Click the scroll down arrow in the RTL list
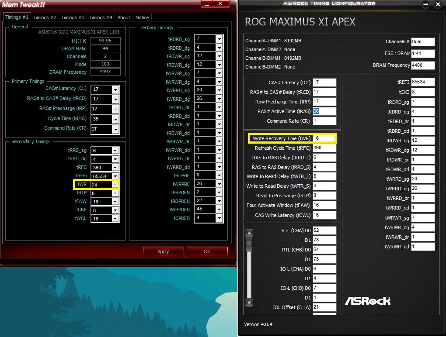 249,303
